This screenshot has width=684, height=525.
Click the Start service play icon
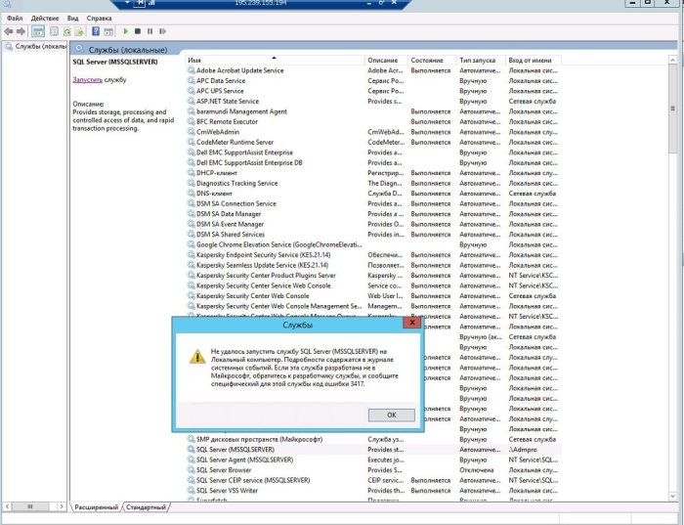[x=126, y=31]
